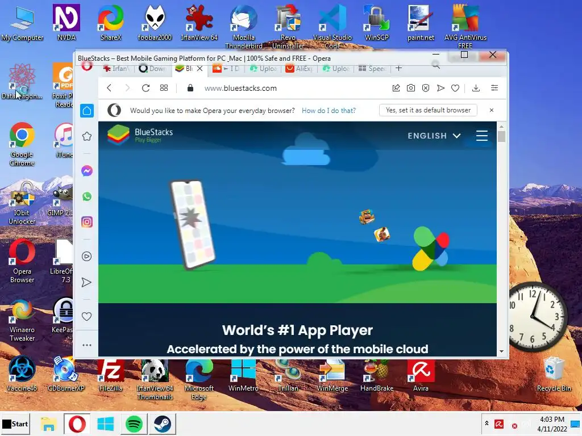
Task: Click the Opera menu logo
Action: tap(87, 67)
